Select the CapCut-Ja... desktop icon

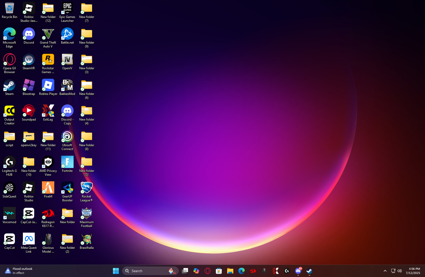29,216
